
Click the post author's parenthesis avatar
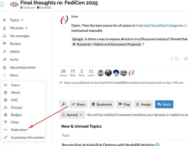click(x=64, y=20)
